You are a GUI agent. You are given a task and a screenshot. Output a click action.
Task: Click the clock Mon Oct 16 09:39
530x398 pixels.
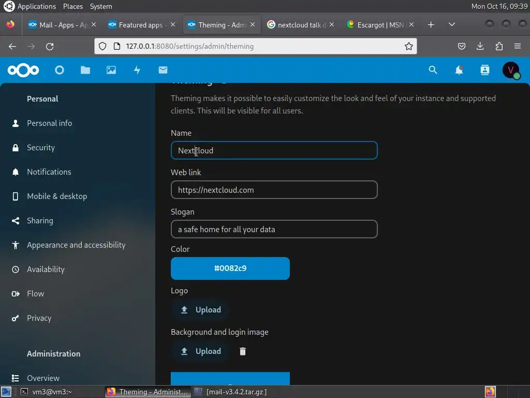tap(499, 6)
